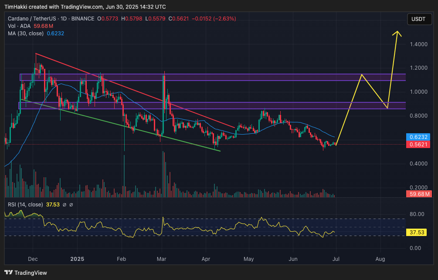Viewport: 438px width, 280px height.
Task: Click the blue 0.6232 MA price label
Action: pyautogui.click(x=418, y=136)
